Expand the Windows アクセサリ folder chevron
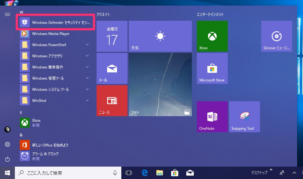The width and height of the screenshot is (303, 179). pyautogui.click(x=87, y=56)
